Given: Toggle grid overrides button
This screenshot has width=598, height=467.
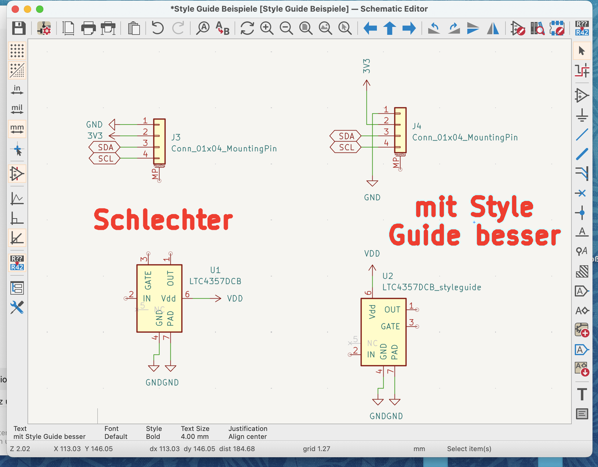Looking at the screenshot, I should [17, 70].
